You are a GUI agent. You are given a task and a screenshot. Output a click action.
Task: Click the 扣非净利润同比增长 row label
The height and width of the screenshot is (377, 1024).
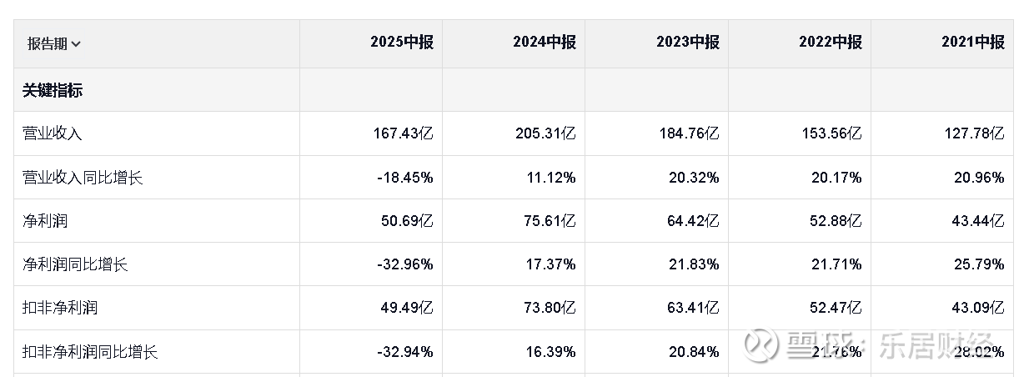(x=90, y=351)
